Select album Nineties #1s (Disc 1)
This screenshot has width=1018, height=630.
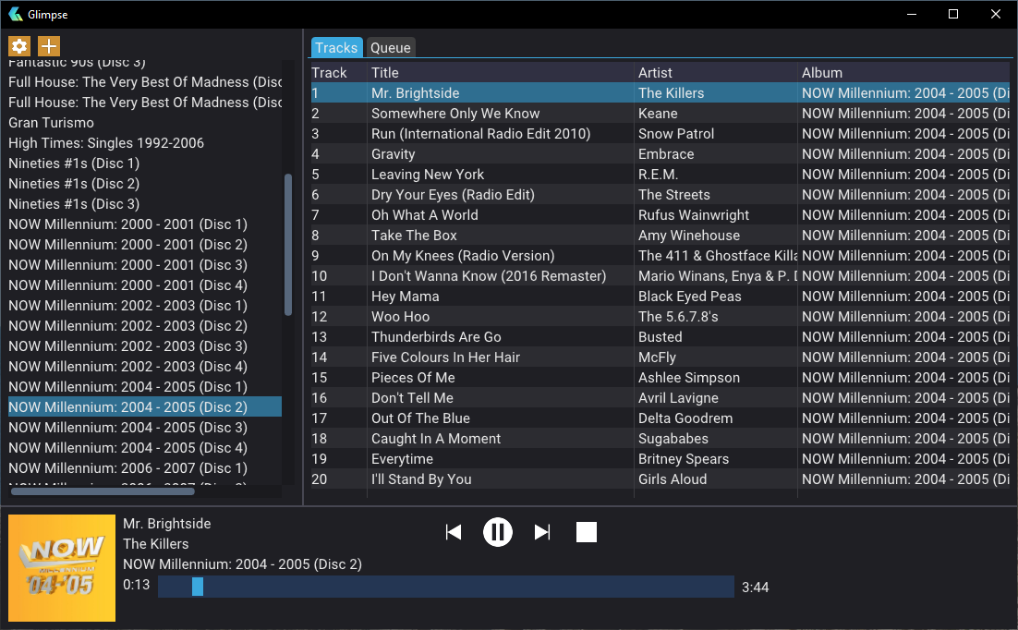click(x=145, y=163)
